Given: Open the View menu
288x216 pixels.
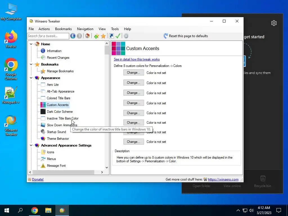Looking at the screenshot, I should click(x=102, y=29).
